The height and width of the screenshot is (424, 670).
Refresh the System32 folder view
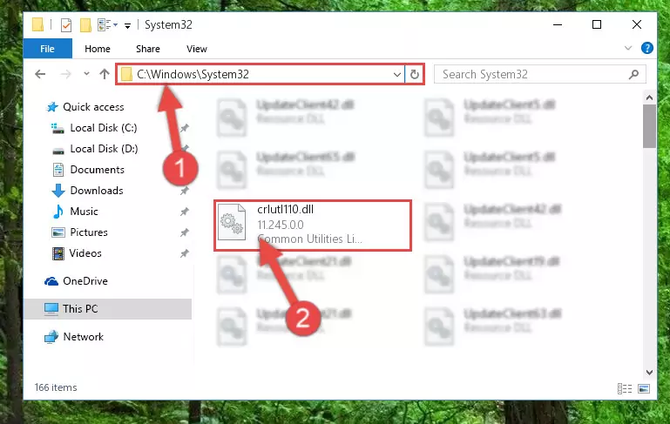[x=415, y=74]
